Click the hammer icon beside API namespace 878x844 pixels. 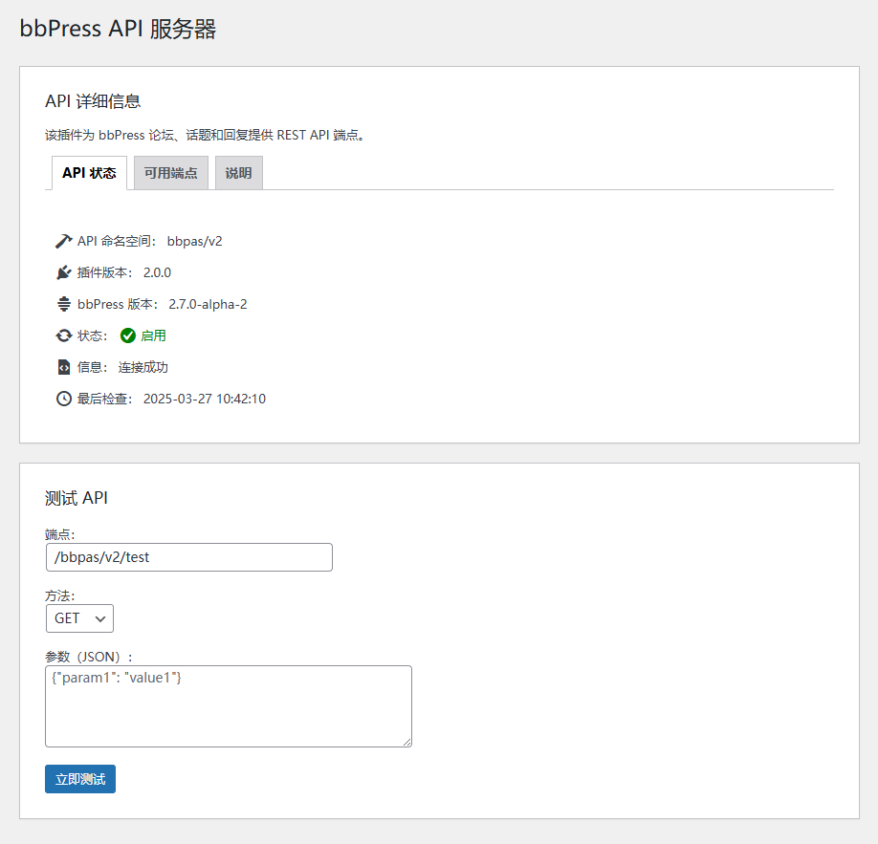64,241
